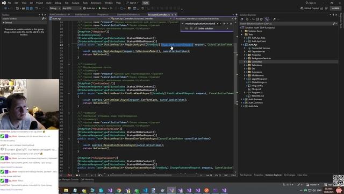Screen dimensions: 344x194
Task: Open the Extensions menu
Action: click(x=96, y=3)
